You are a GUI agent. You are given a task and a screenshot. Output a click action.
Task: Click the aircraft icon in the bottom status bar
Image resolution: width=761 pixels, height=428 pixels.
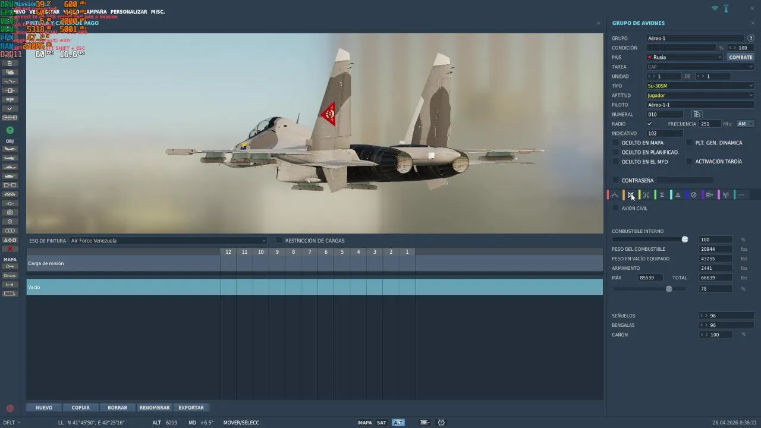pyautogui.click(x=424, y=423)
